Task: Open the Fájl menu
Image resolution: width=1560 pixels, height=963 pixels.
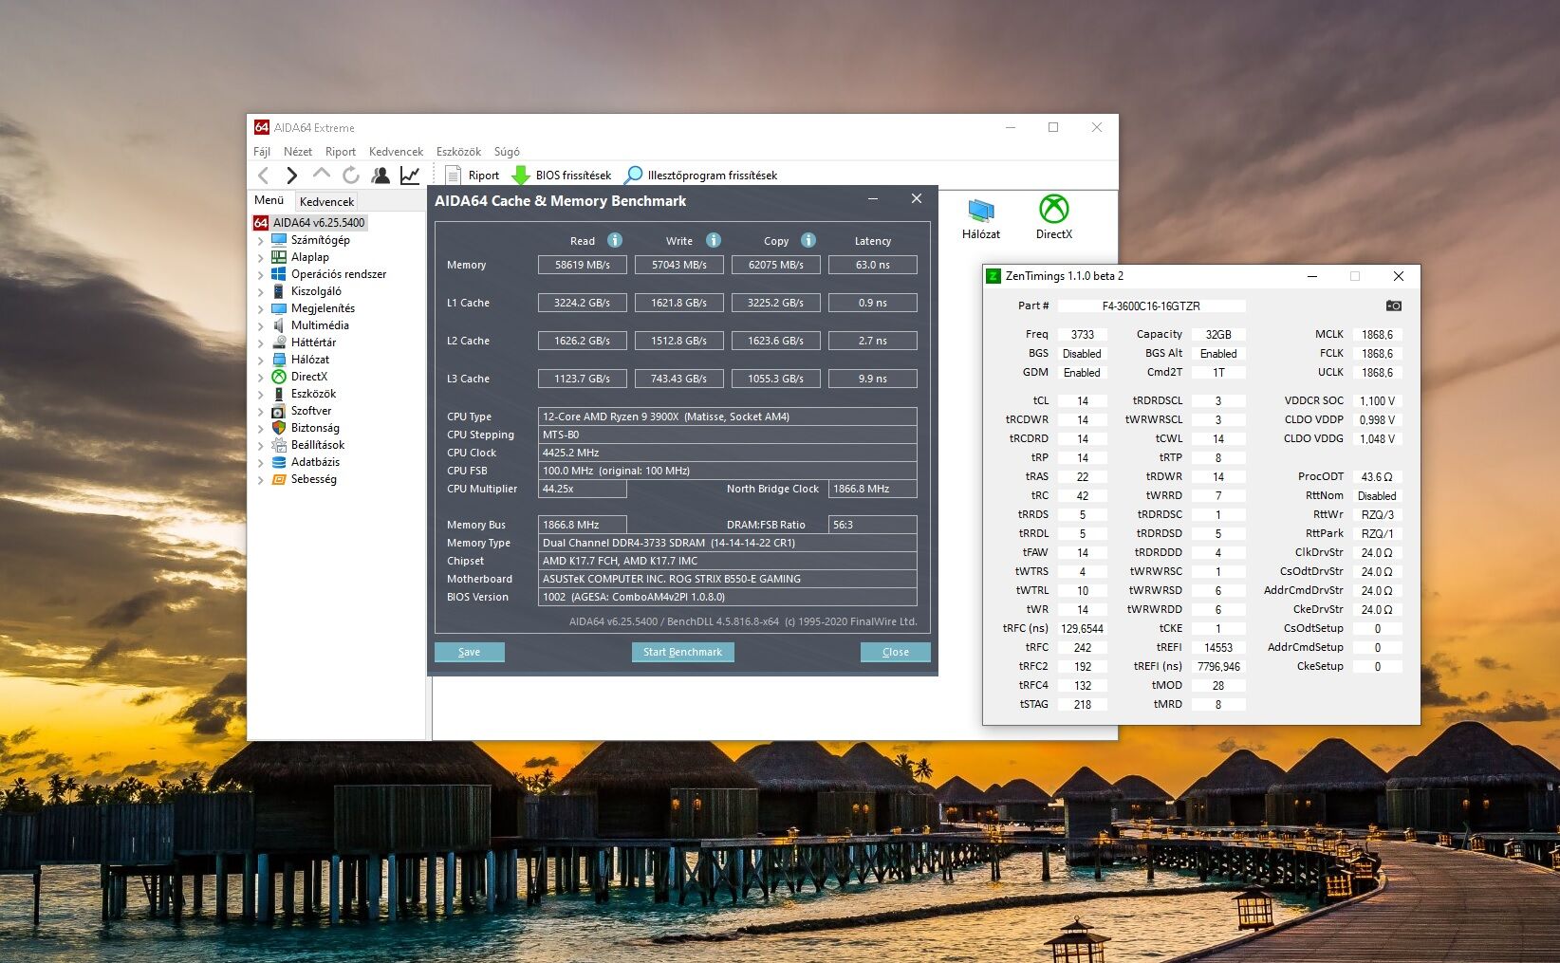Action: [262, 152]
